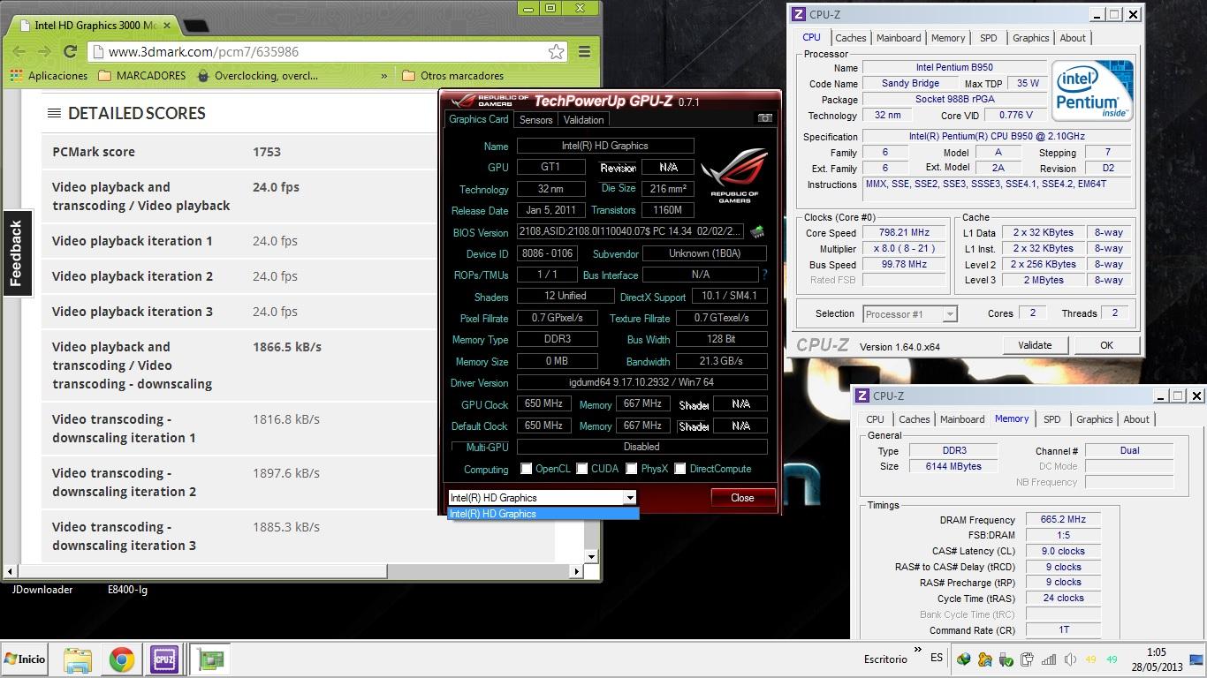1207x678 pixels.
Task: Click the power plug tray icon
Action: 1027,659
